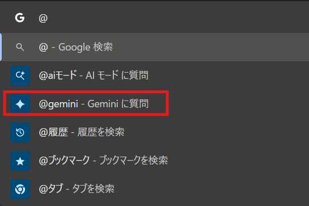Click the AI mode sparkle-search icon
309x206 pixels.
20,76
